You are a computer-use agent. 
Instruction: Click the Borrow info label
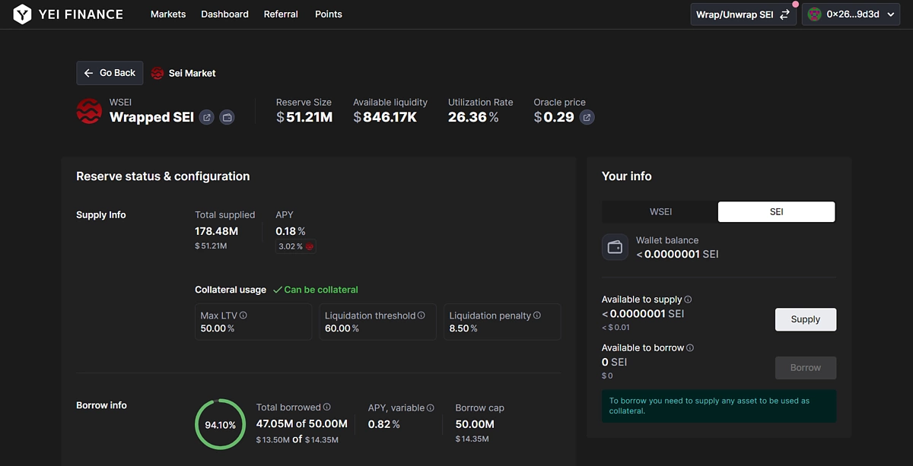point(101,405)
